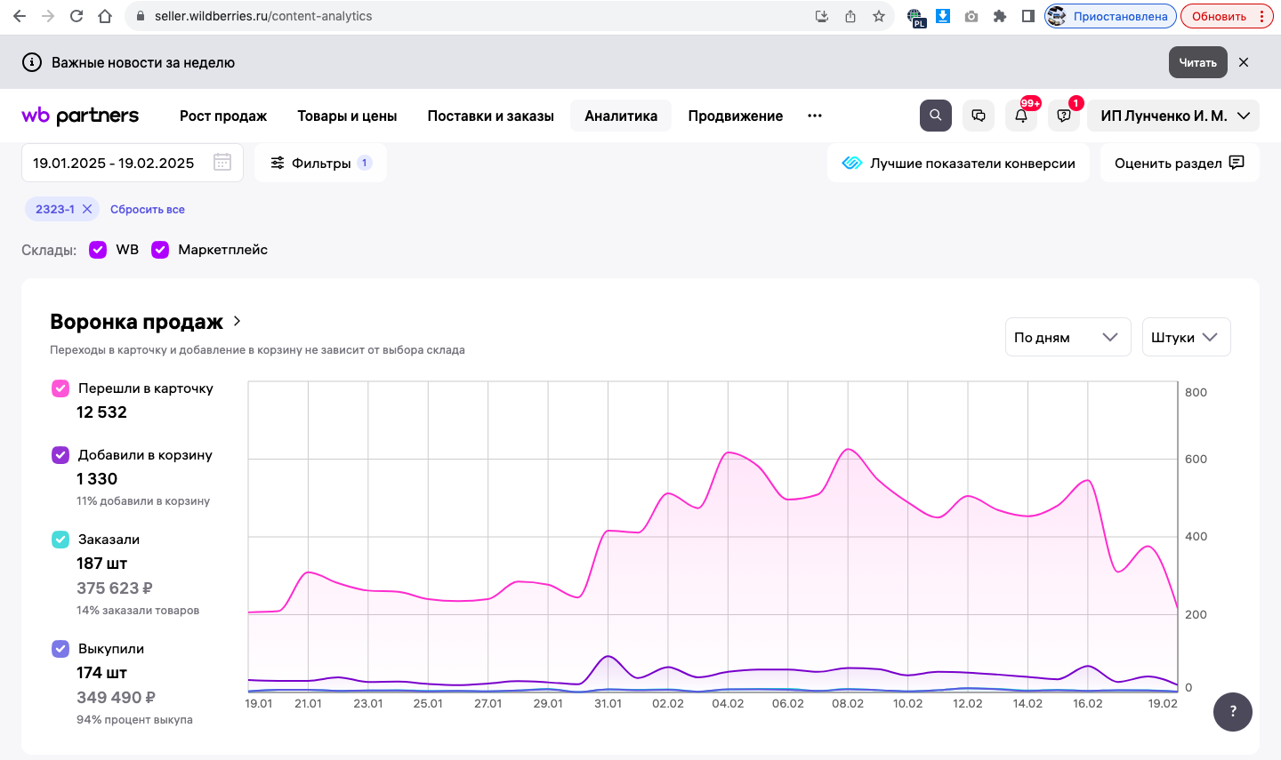Hide the Перешли в карточку series
The height and width of the screenshot is (760, 1281).
[x=60, y=388]
